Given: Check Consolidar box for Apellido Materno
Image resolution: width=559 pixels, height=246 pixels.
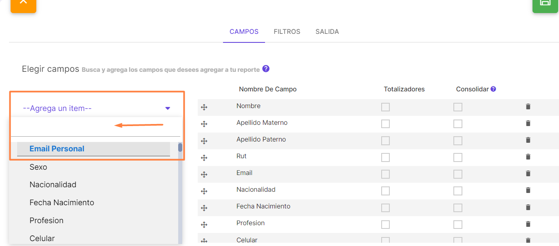Looking at the screenshot, I should (x=458, y=124).
